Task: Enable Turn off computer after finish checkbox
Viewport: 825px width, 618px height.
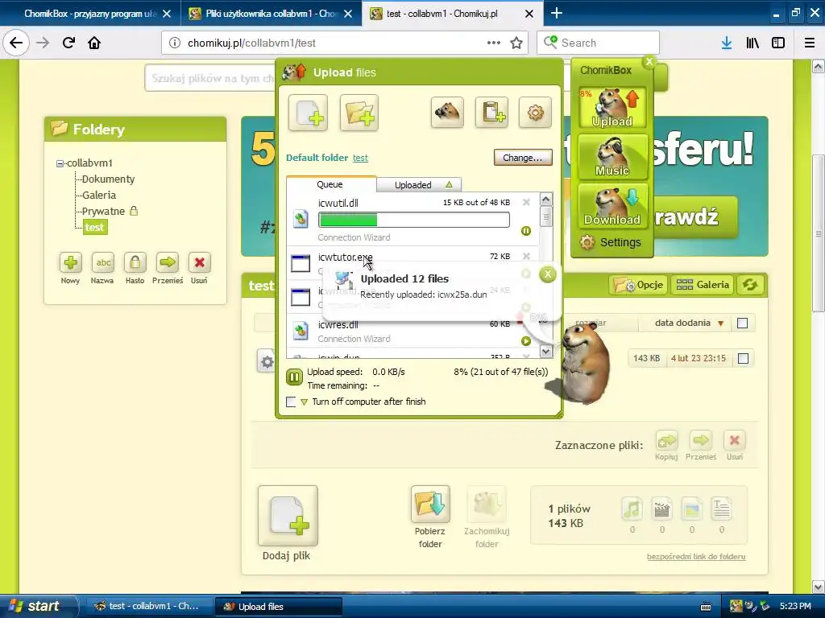Action: (x=290, y=402)
